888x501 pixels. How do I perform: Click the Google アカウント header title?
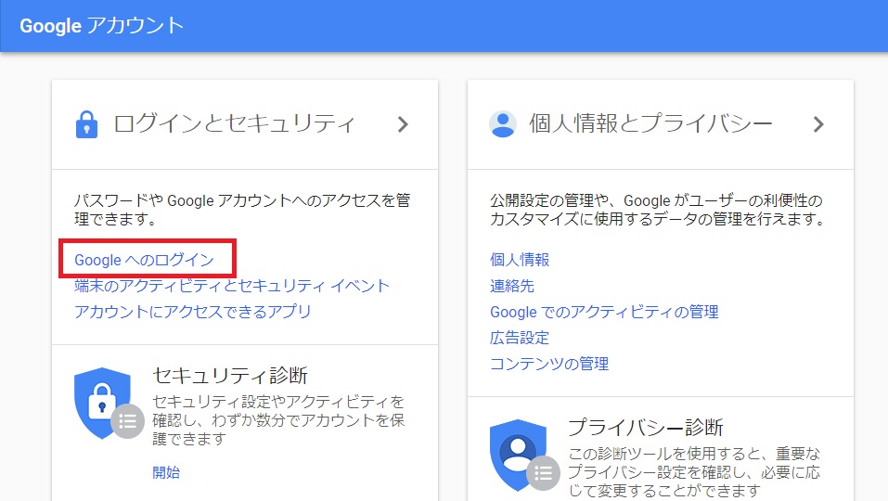102,25
